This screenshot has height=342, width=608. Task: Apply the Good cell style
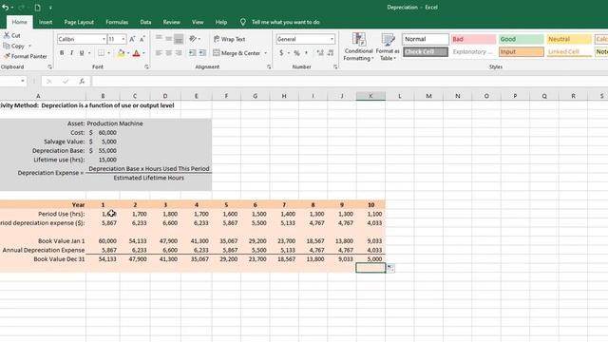coord(522,39)
